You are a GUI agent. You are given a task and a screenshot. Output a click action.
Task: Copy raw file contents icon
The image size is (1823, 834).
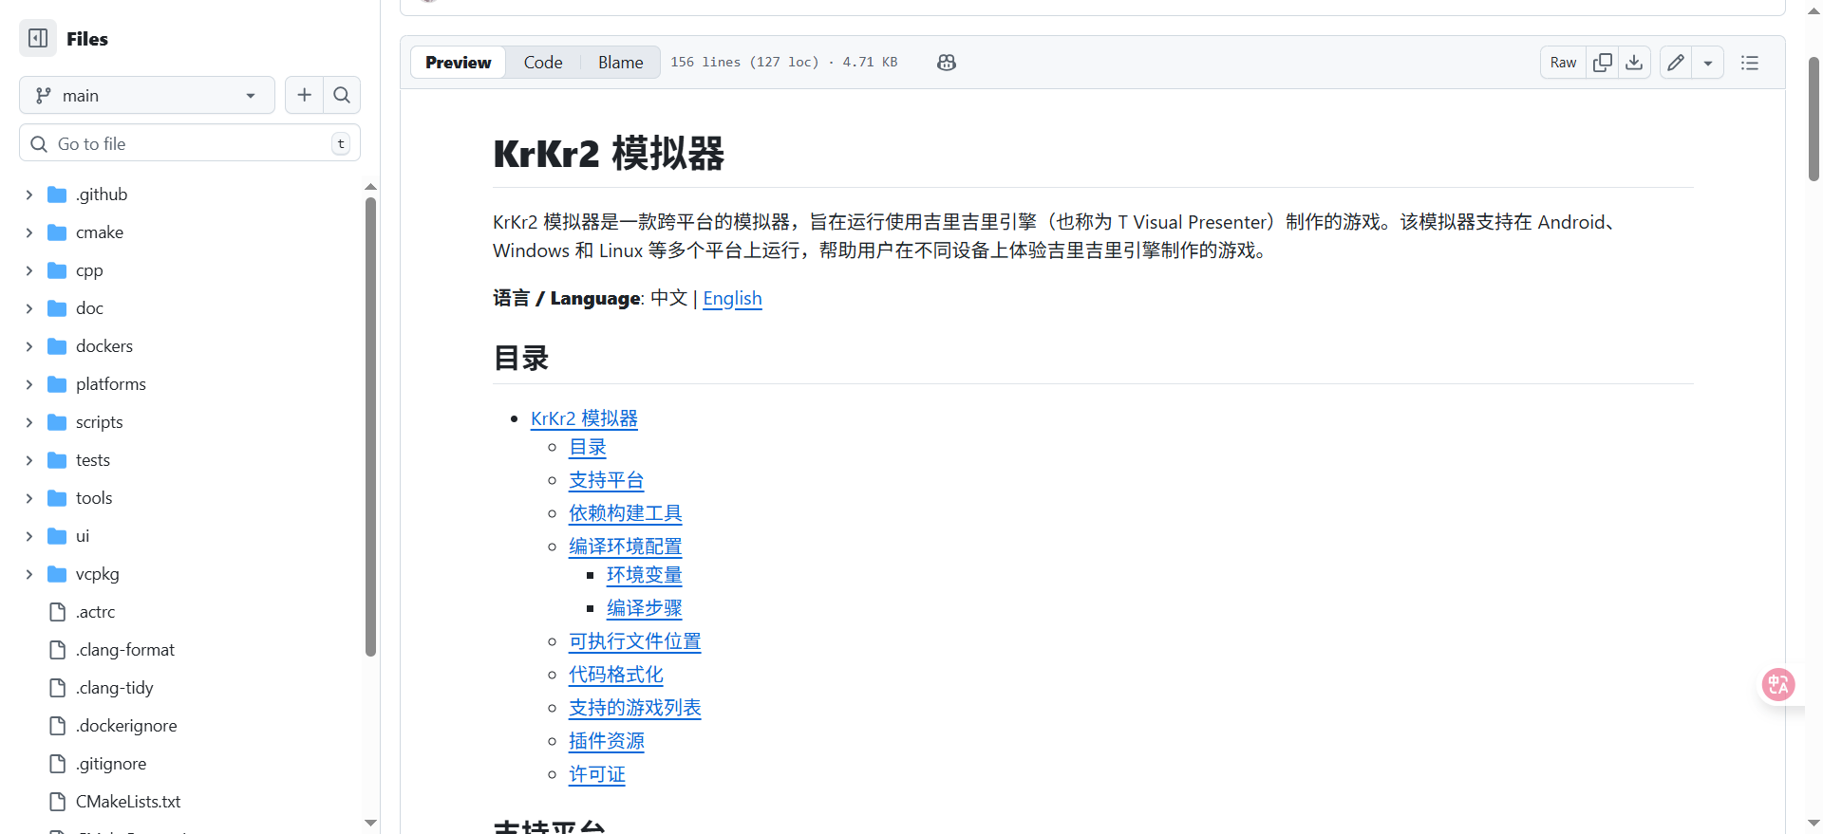[1603, 63]
